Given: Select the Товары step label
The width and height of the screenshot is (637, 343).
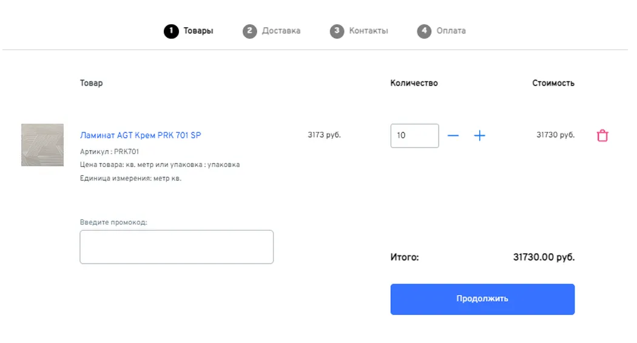Looking at the screenshot, I should pos(198,31).
